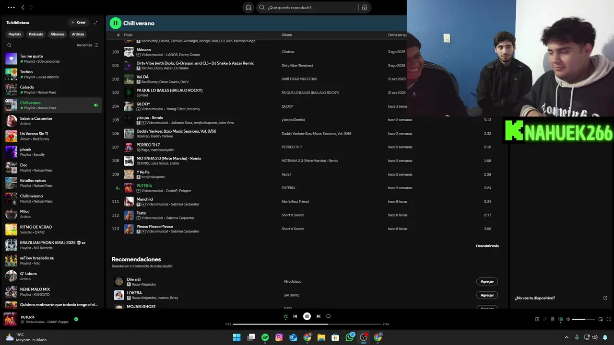Enter full screen player mode
This screenshot has width=614, height=345.
(x=609, y=319)
